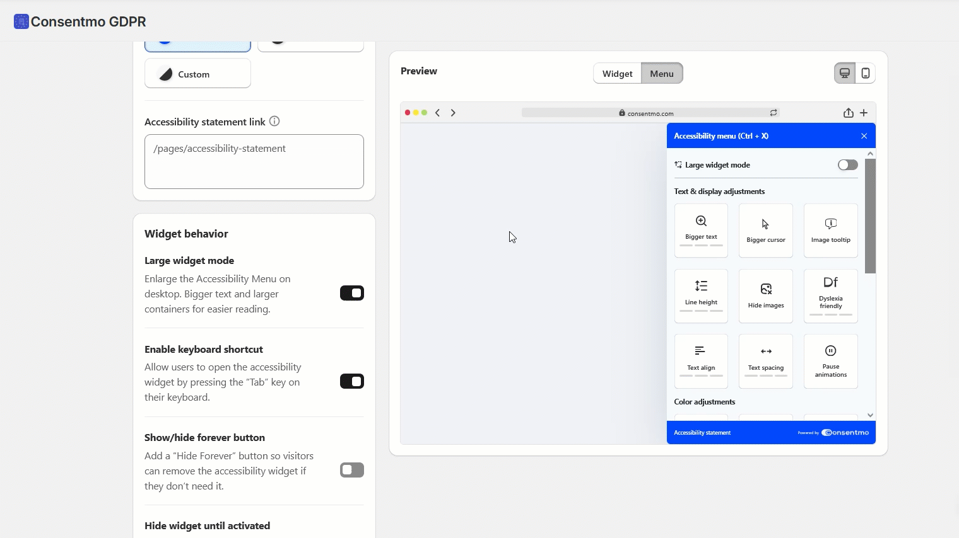Click the Pause animations icon

click(x=830, y=351)
